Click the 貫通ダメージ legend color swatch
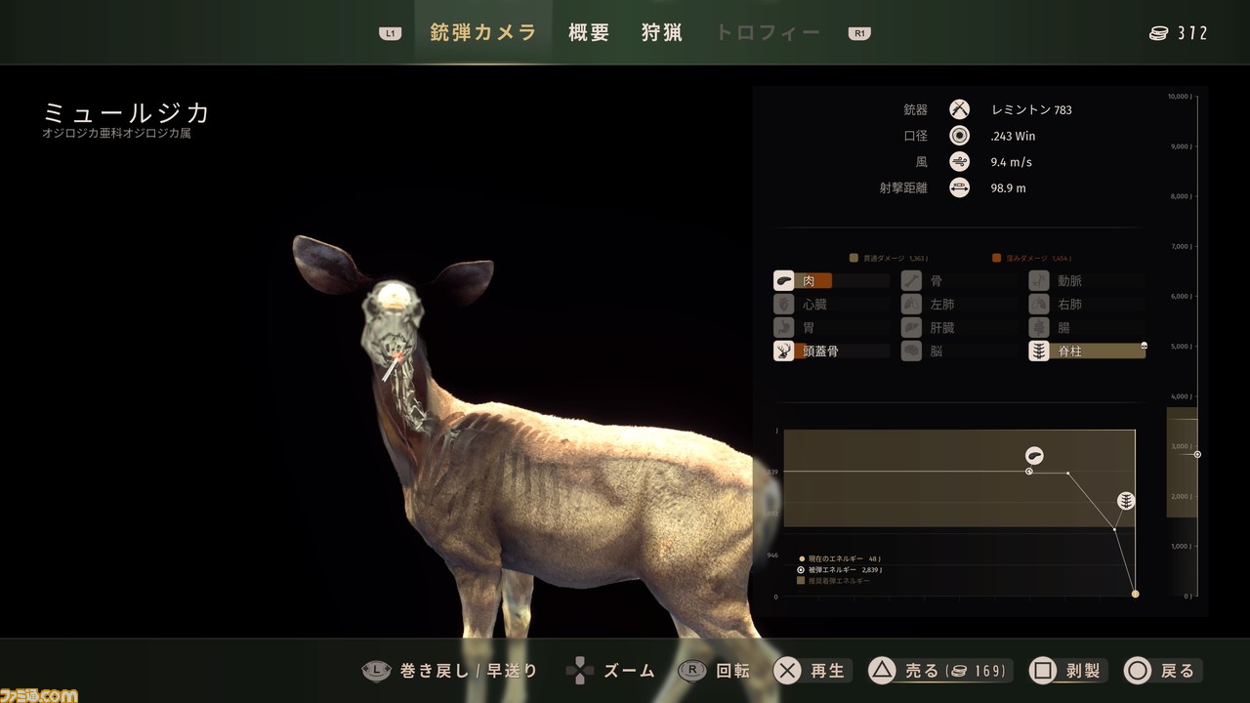1250x703 pixels. [x=854, y=259]
